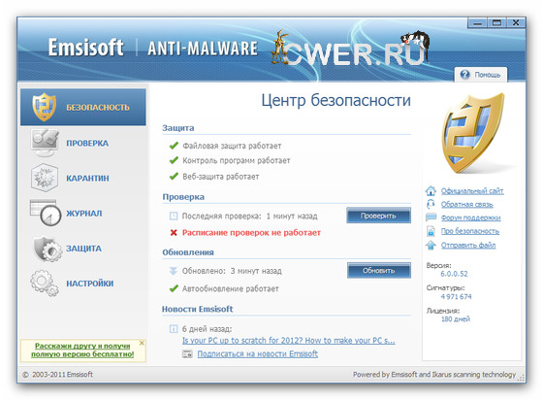Click the red X next to Расписание проверок

coord(174,233)
